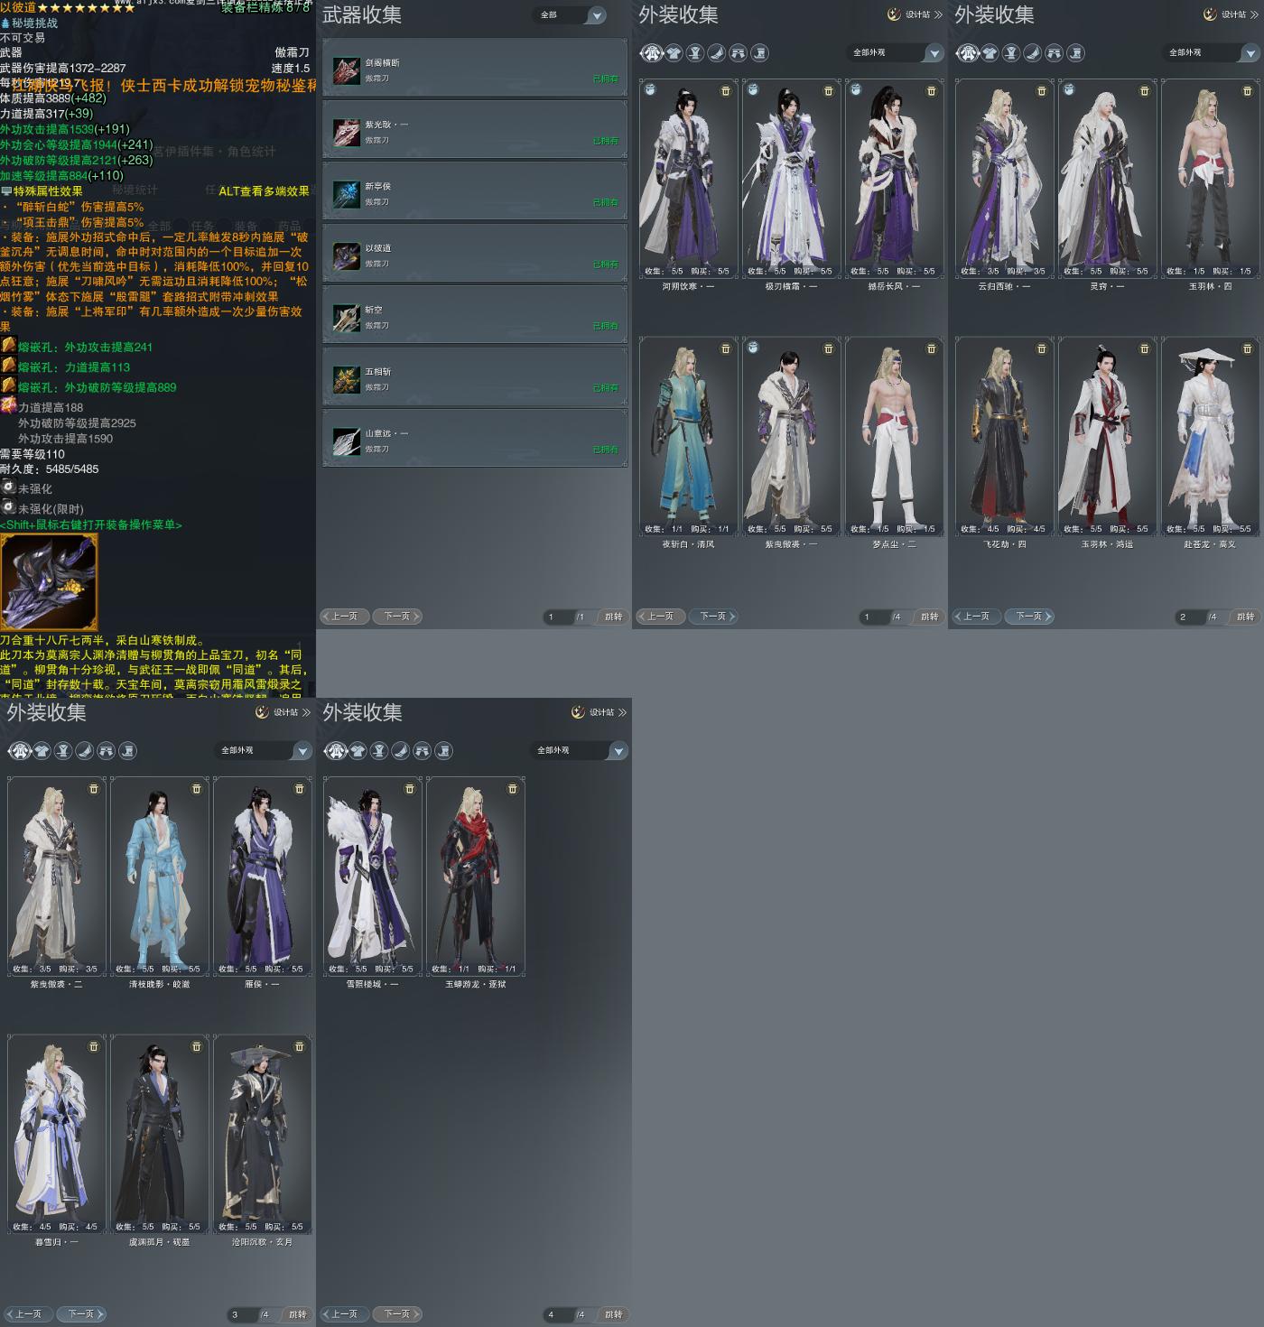This screenshot has width=1264, height=1327.
Task: Trash icon on the 灵弈·一 outfit card
Action: coord(1145,91)
